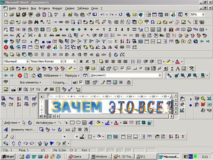This screenshot has height=160, width=213.
Task: Expand the Обычный style dropdown
Action: [x=27, y=61]
